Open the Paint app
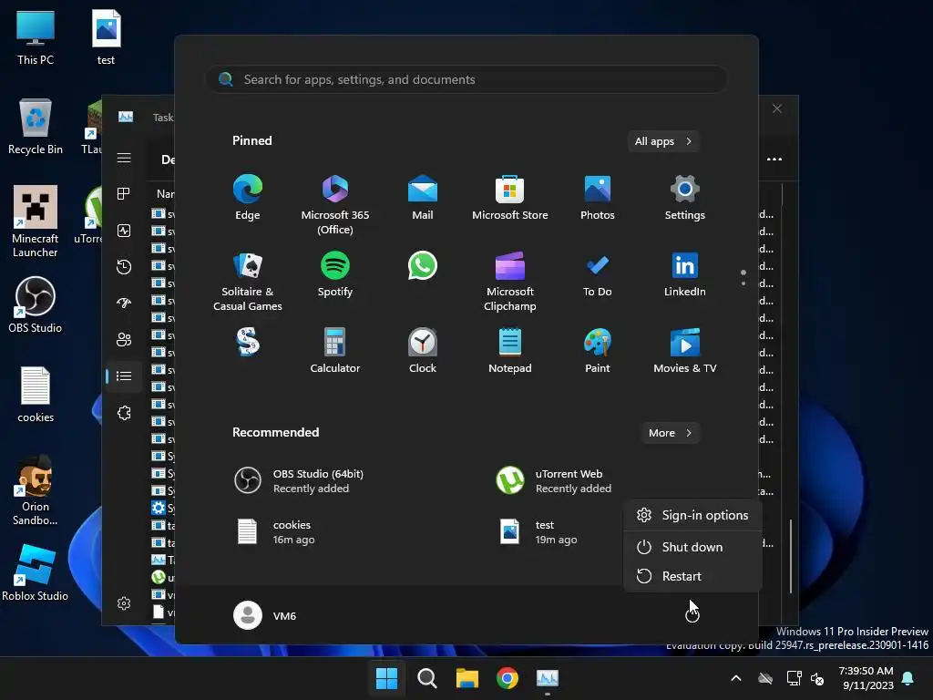This screenshot has width=933, height=700. pos(598,351)
